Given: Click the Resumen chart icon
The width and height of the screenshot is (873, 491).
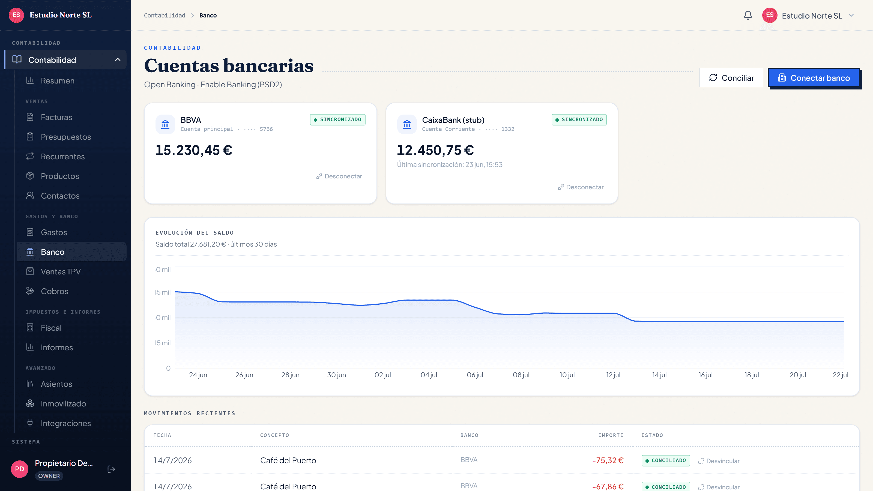Looking at the screenshot, I should click(x=30, y=80).
